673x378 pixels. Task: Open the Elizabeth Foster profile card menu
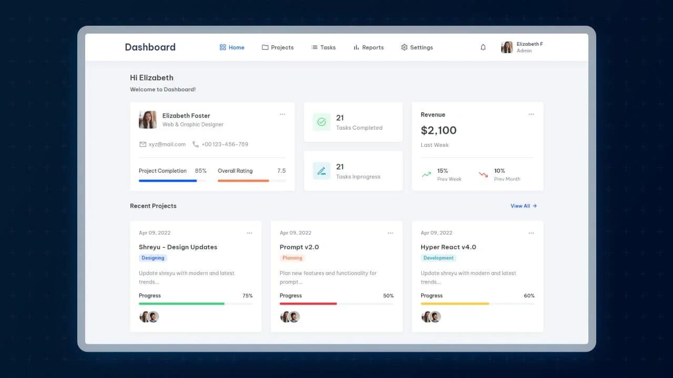point(282,114)
